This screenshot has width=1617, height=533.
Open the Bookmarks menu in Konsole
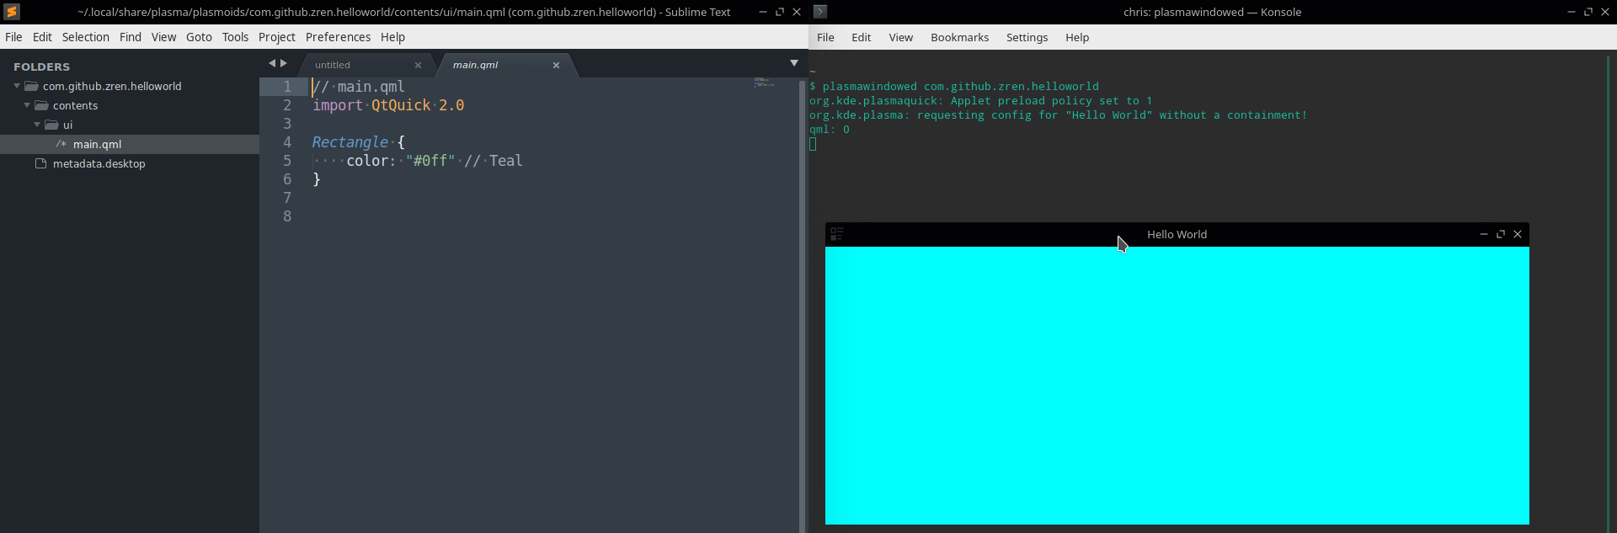[959, 37]
